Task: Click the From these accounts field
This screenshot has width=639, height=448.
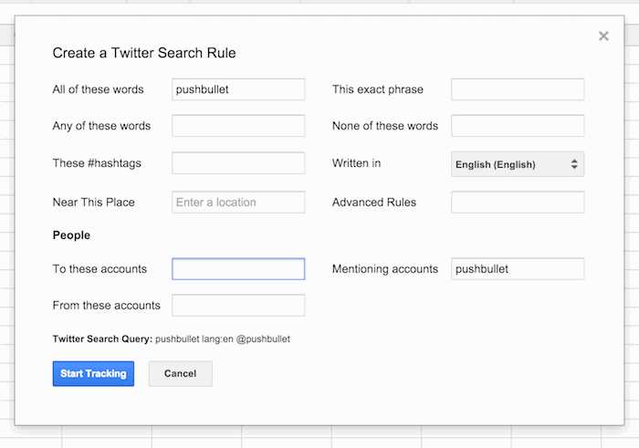Action: click(238, 305)
